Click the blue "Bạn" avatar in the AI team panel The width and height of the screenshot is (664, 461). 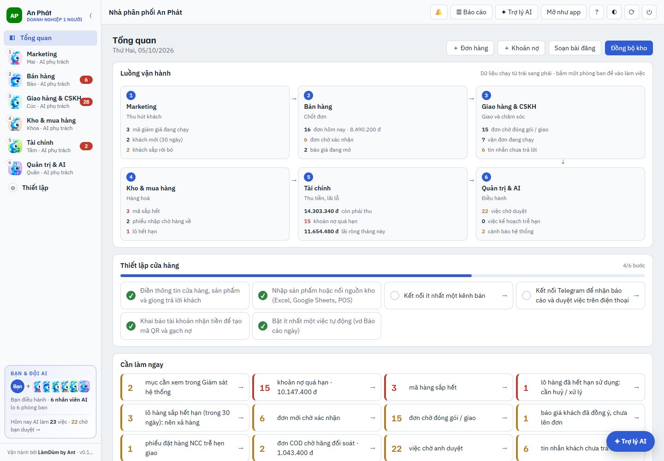click(x=18, y=386)
